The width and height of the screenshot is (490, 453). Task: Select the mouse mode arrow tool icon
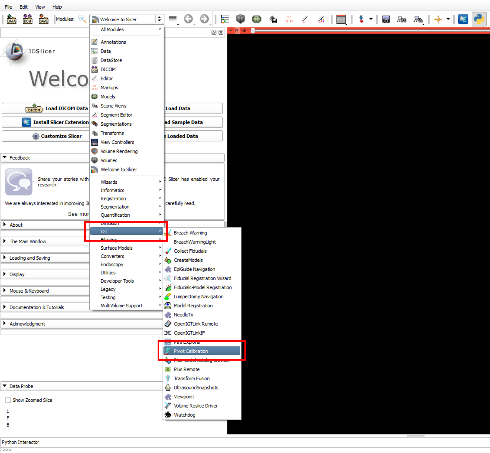point(361,19)
